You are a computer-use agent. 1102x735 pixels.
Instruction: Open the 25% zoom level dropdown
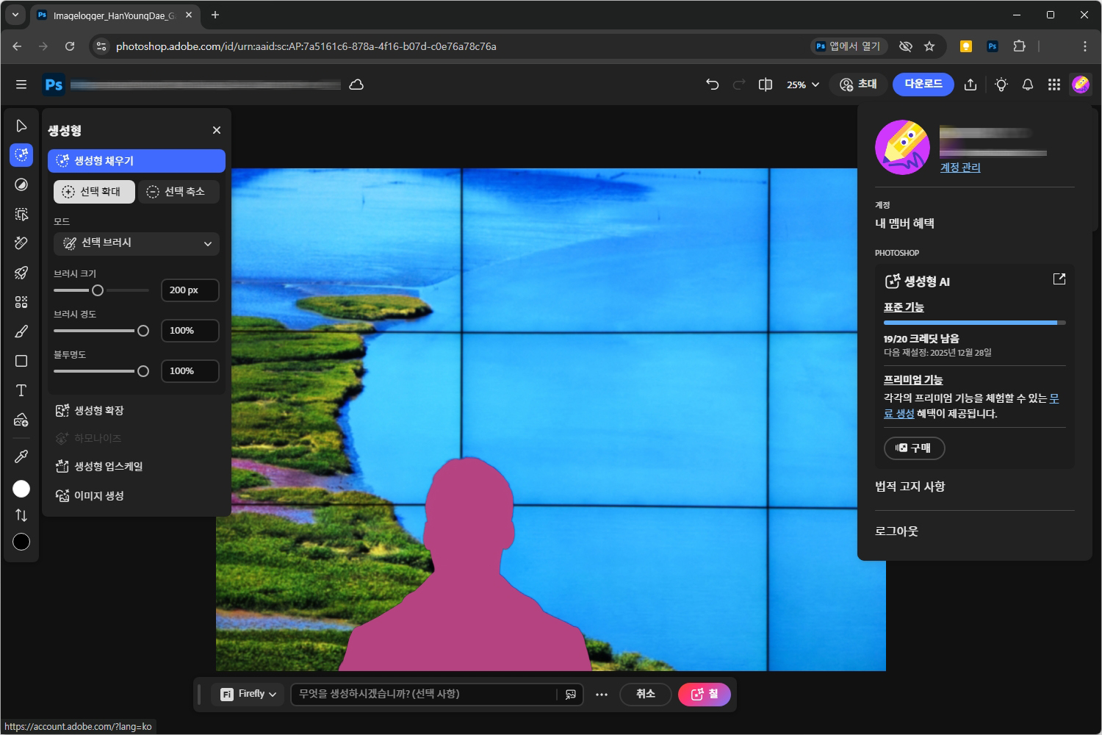click(x=802, y=85)
